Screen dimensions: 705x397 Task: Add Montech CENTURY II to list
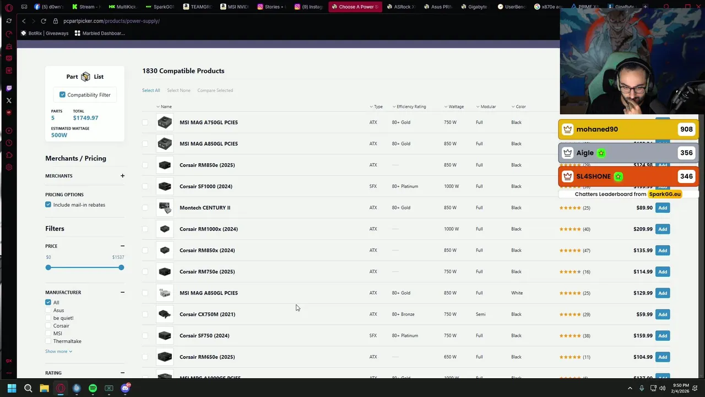click(662, 208)
